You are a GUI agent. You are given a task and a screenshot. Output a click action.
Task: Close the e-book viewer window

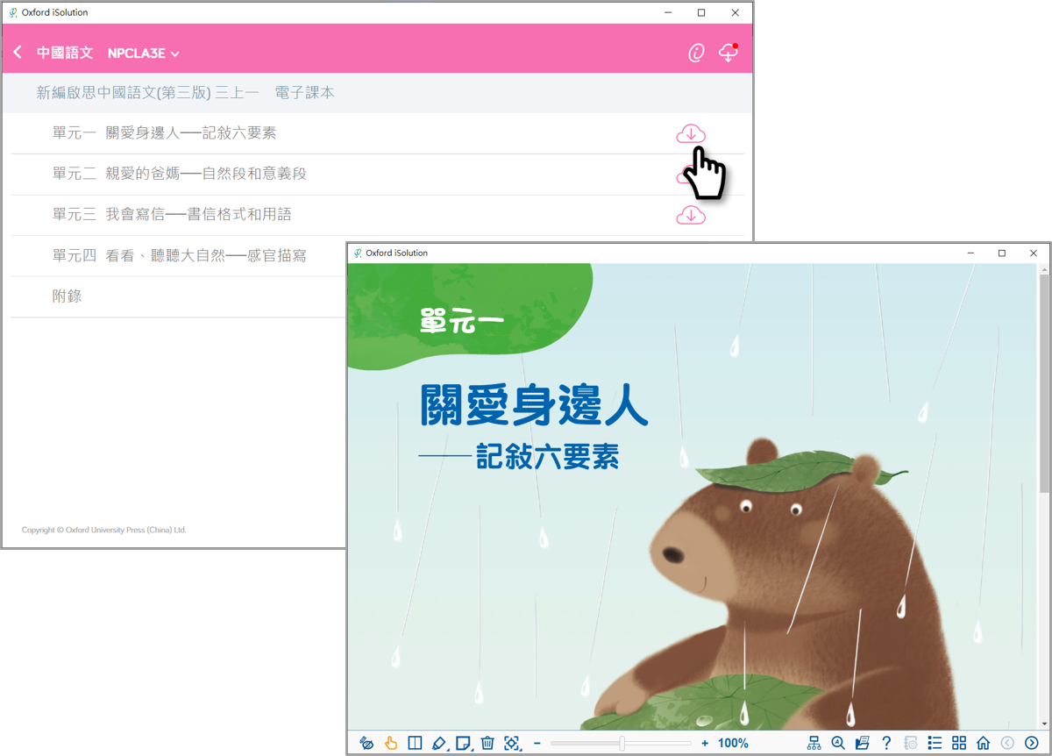pos(1034,253)
